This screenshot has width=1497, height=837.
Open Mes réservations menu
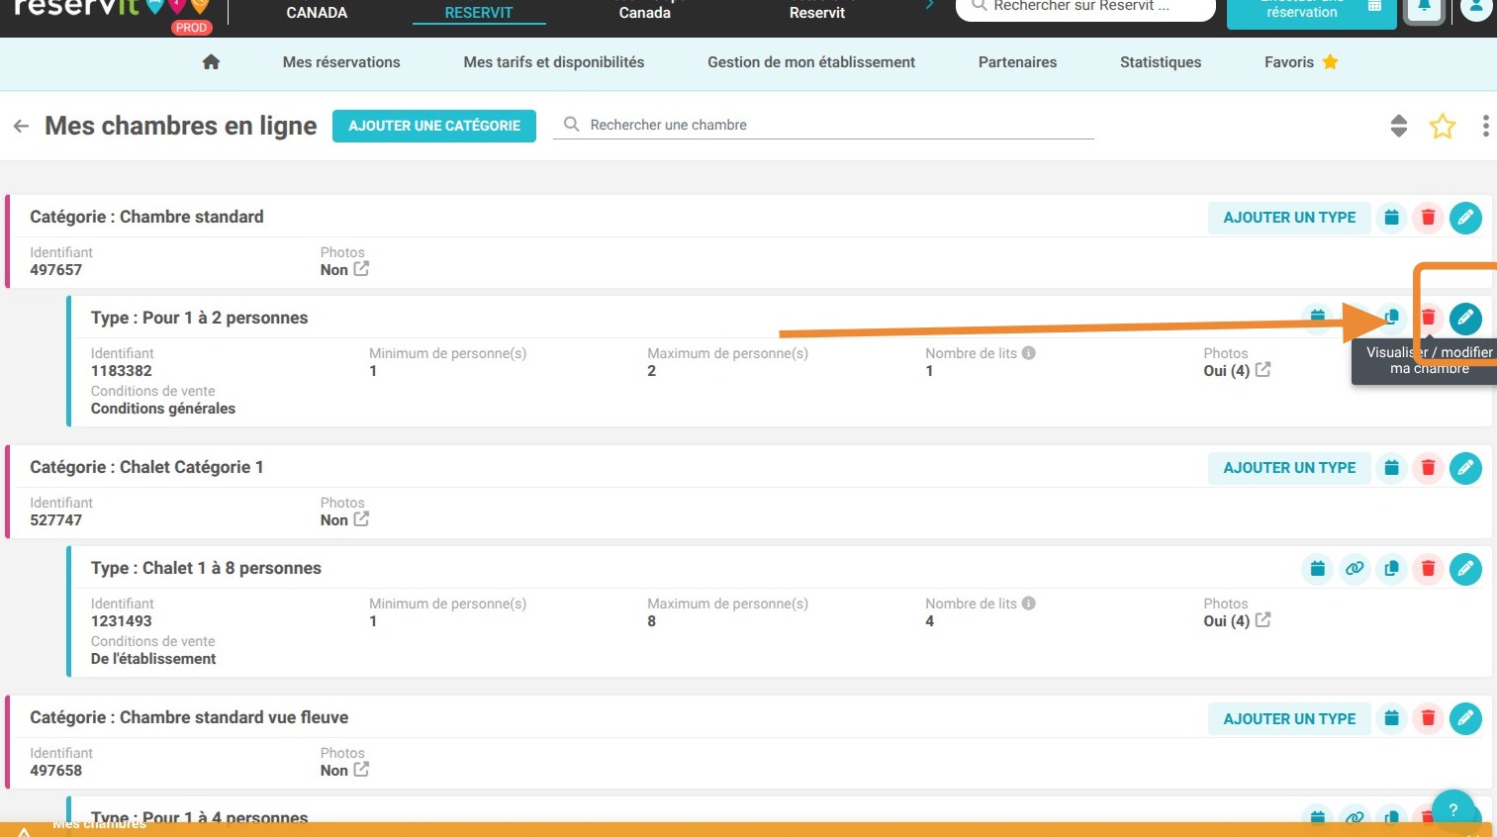341,61
